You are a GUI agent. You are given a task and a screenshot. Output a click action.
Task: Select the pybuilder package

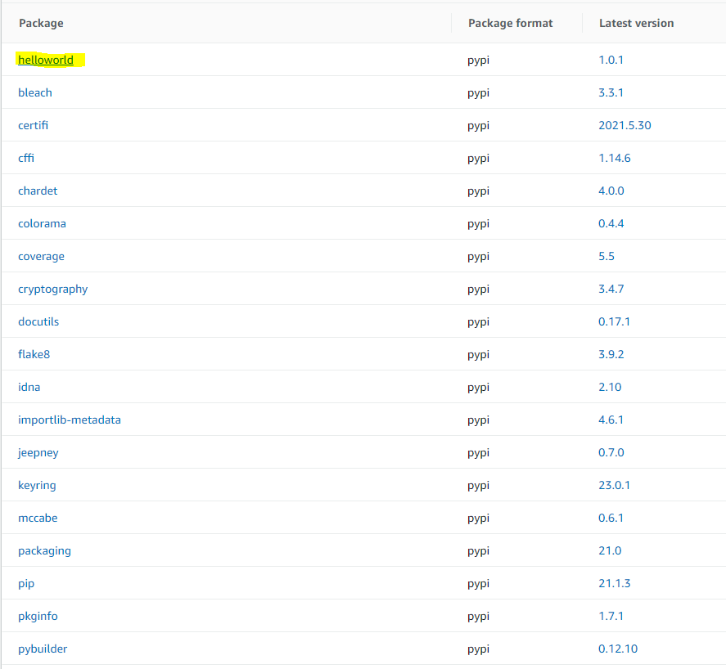coord(42,649)
